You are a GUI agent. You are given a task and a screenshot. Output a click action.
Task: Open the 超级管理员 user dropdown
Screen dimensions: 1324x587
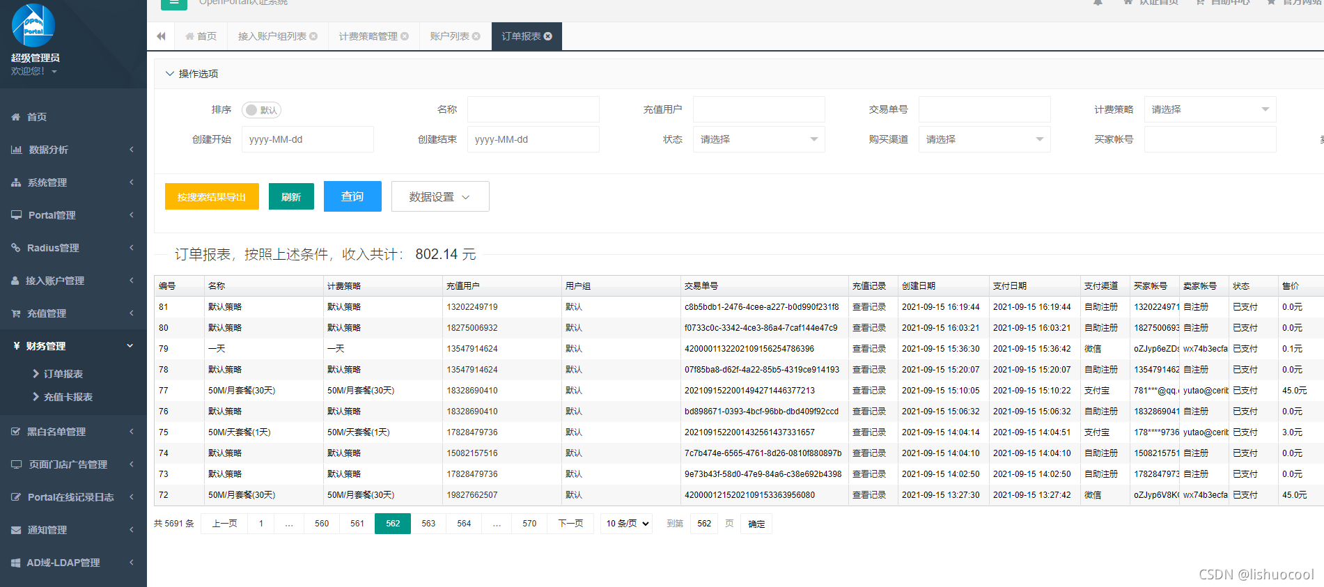click(x=35, y=64)
